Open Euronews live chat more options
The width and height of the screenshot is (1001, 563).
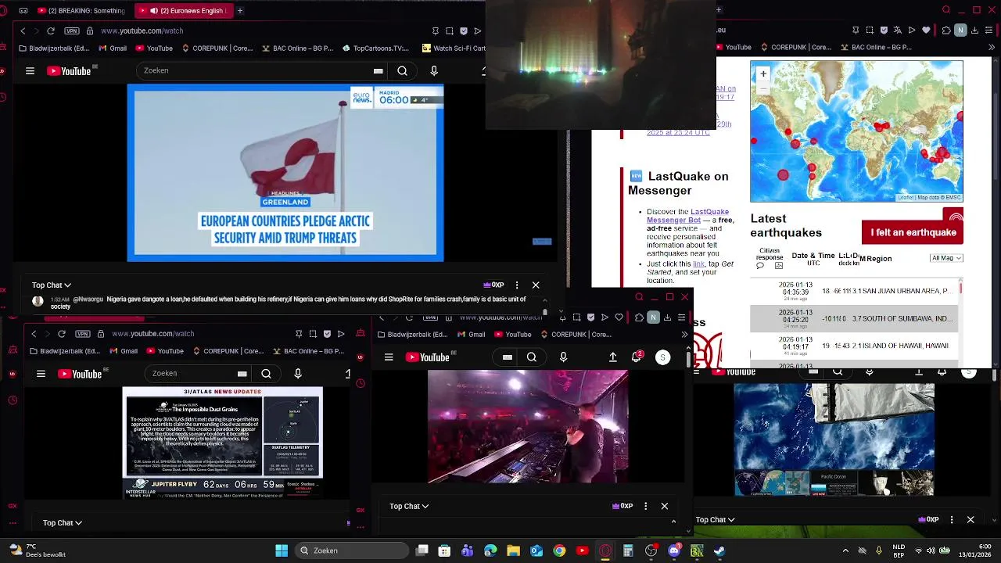coord(517,285)
